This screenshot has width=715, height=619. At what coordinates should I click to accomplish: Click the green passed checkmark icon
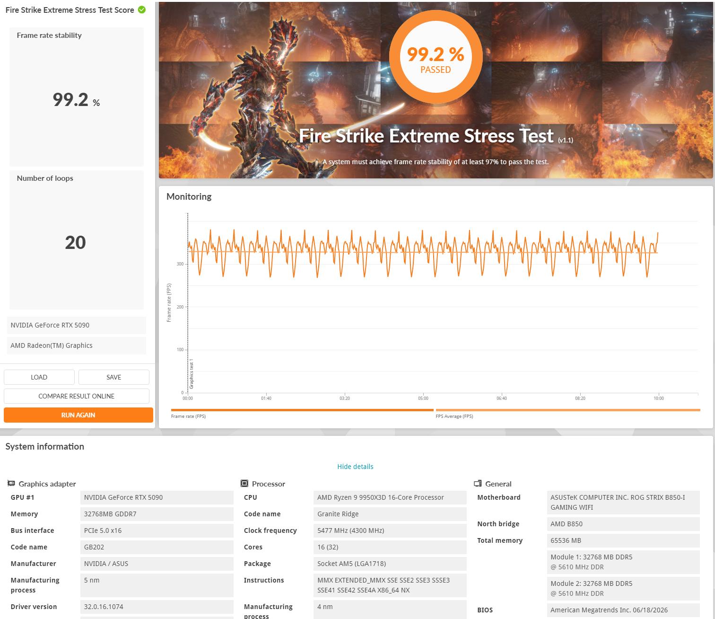point(142,9)
